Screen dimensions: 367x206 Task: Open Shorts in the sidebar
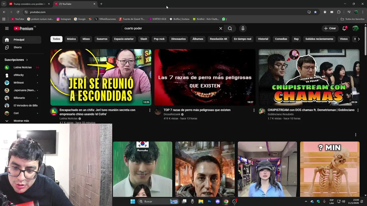(x=22, y=47)
